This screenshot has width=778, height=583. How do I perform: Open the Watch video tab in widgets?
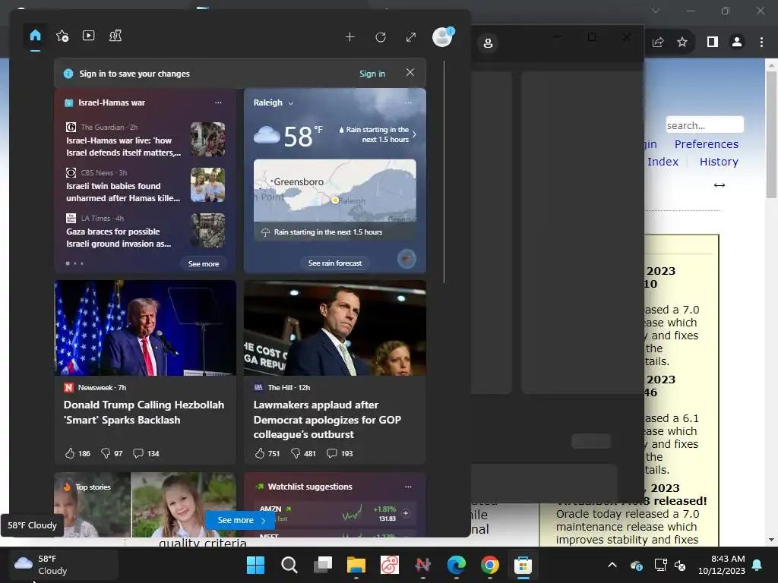click(x=89, y=36)
